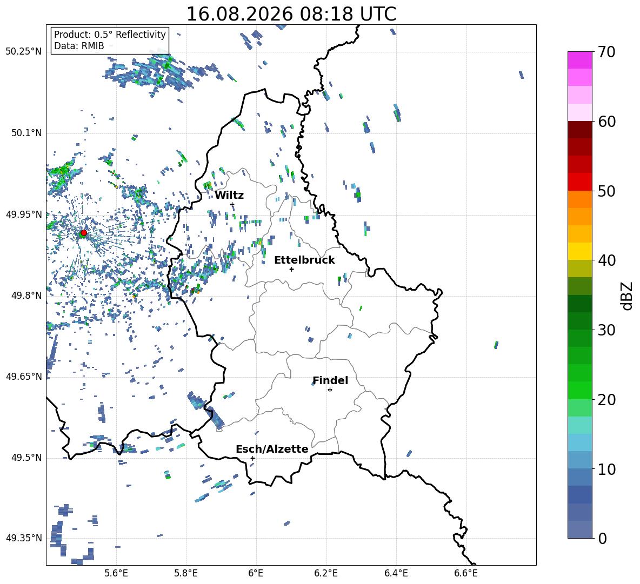Click the dBZ colorbar axis label
The height and width of the screenshot is (584, 640).
click(628, 296)
